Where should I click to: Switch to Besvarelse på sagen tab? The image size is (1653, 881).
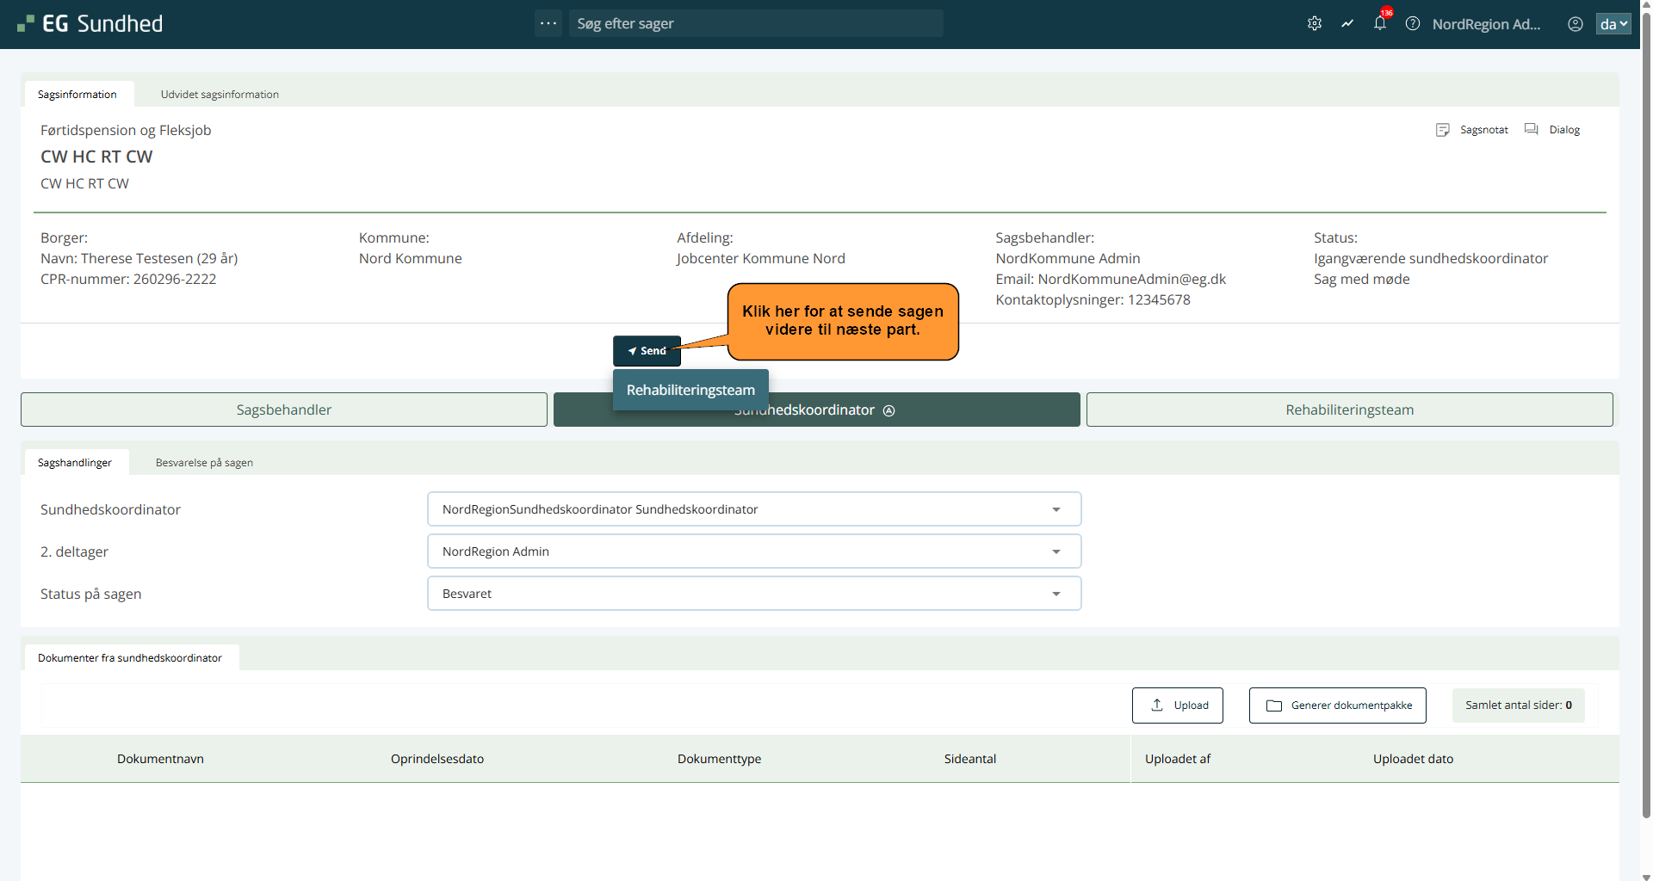click(x=204, y=463)
